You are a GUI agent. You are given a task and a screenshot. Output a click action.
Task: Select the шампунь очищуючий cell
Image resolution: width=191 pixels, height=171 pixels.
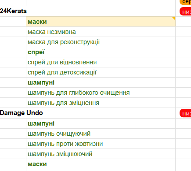tap(101, 134)
